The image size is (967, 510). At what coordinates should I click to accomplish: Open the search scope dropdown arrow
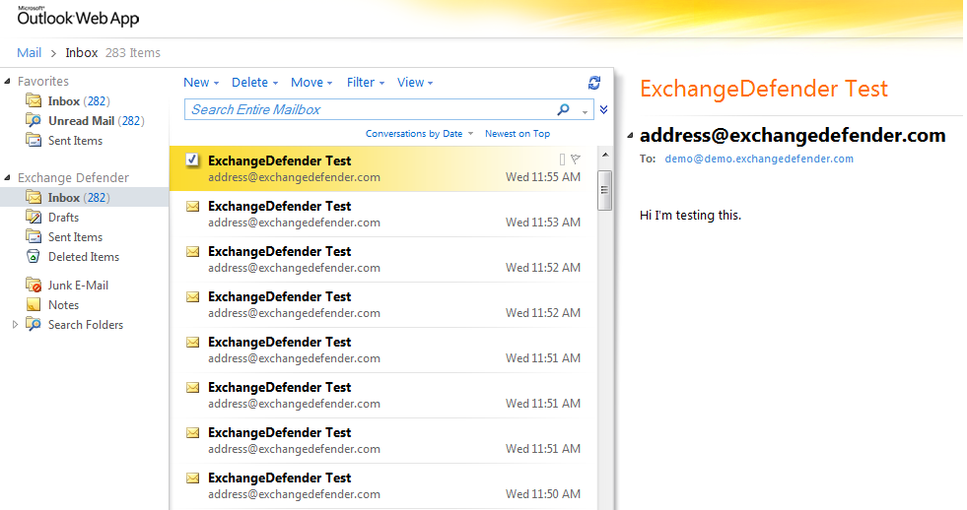585,111
